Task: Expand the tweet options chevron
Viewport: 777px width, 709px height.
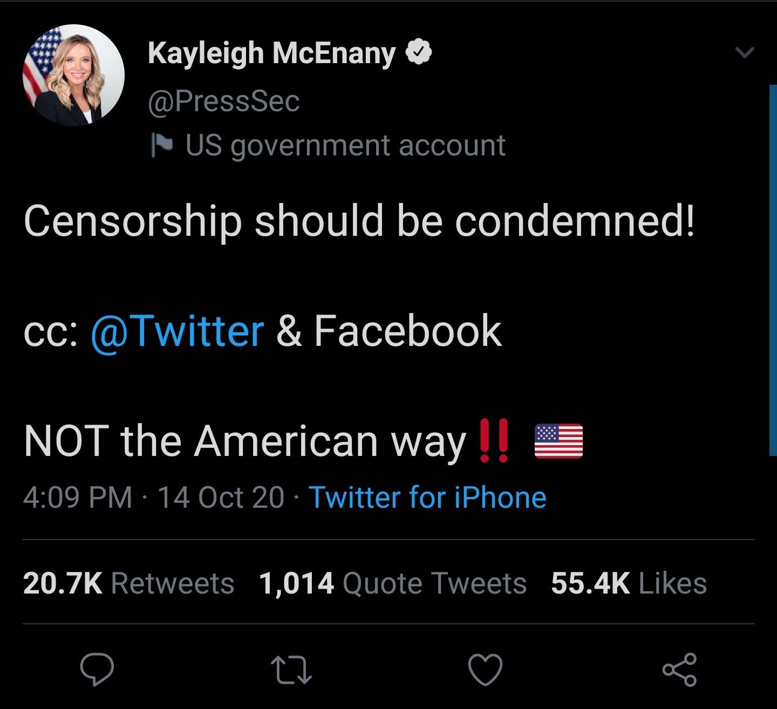Action: click(745, 52)
